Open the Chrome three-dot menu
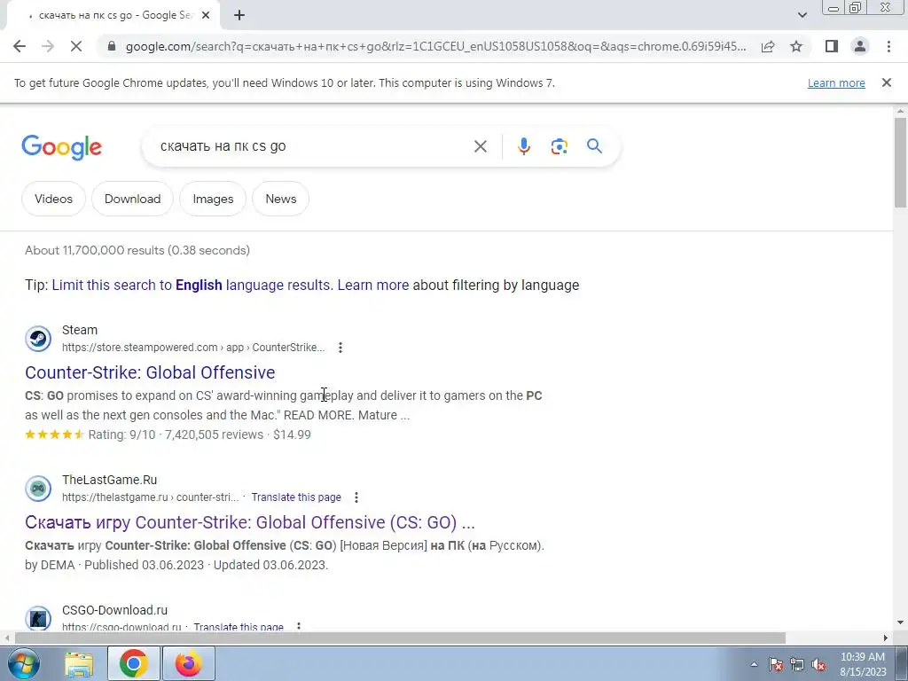Screen dimensions: 908x681 pyautogui.click(x=888, y=46)
